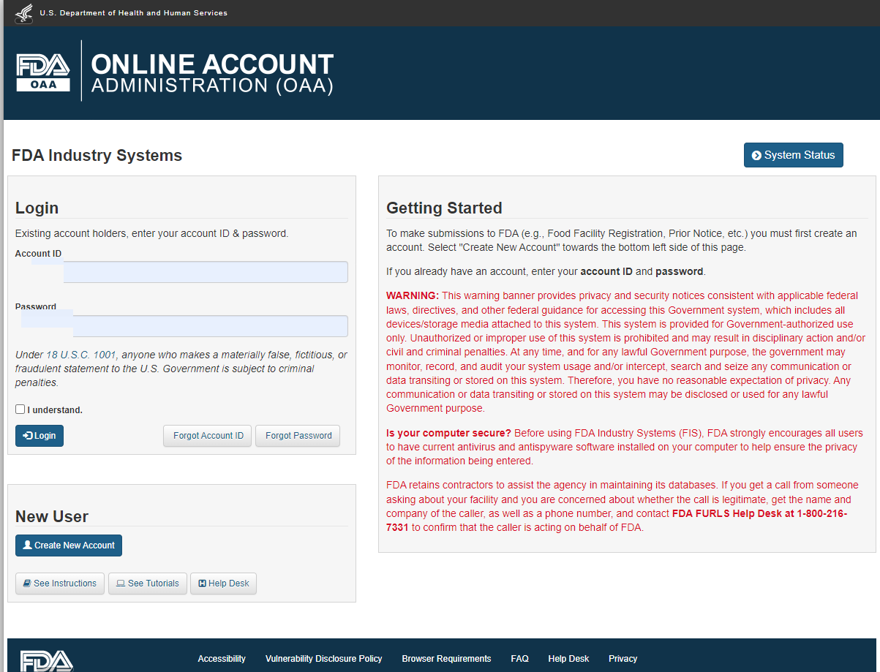Click 'Is your computer secure?' text
This screenshot has height=672, width=880.
point(448,433)
